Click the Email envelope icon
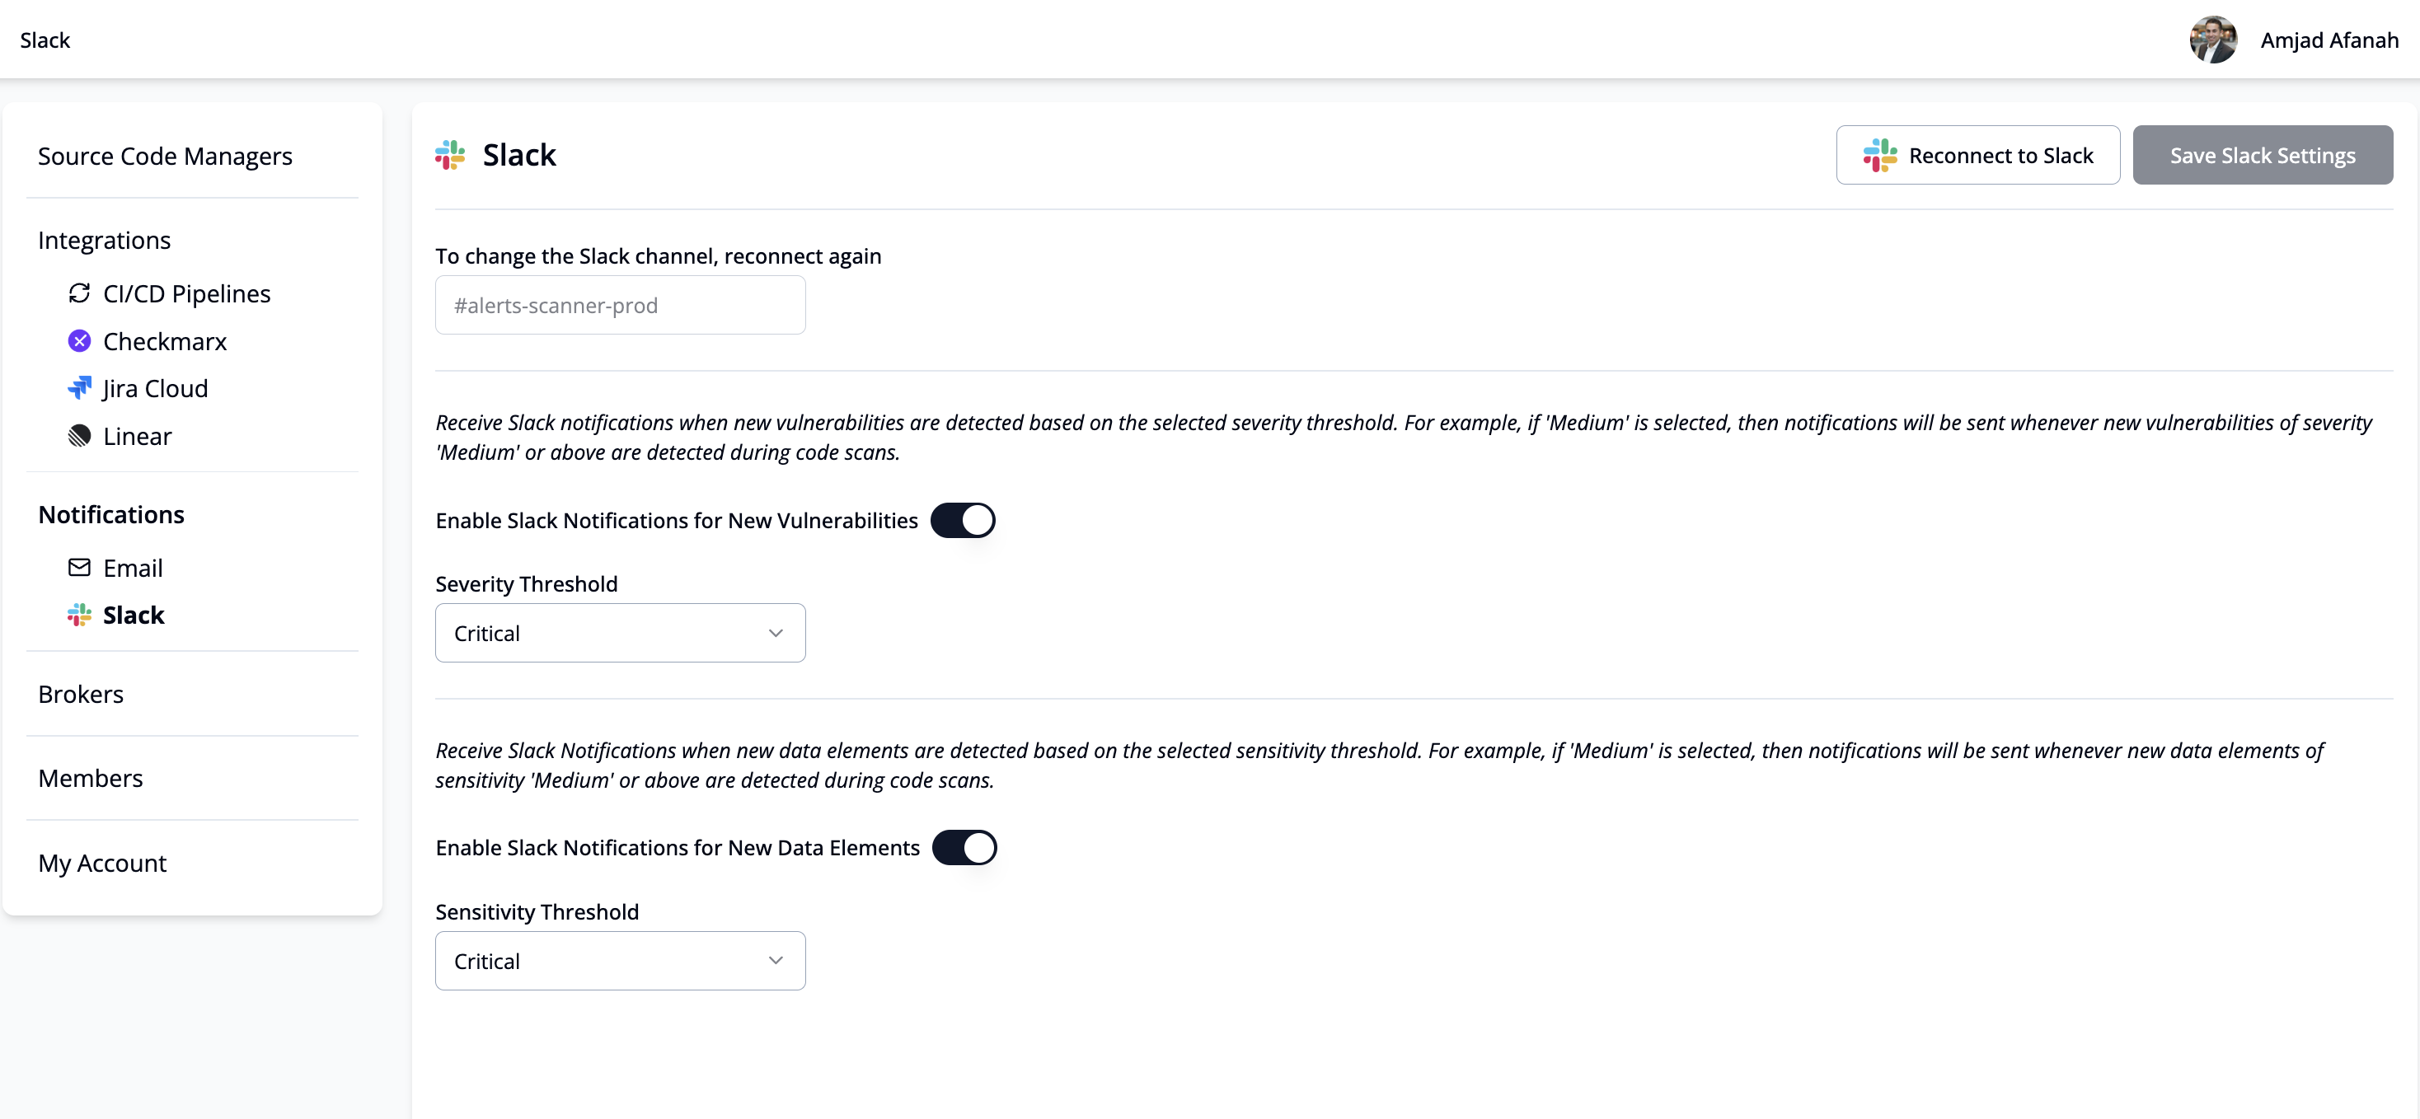The width and height of the screenshot is (2420, 1119). tap(80, 568)
